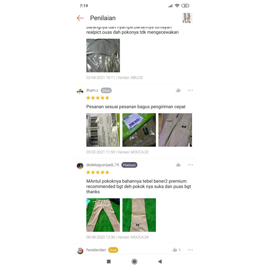Screen dimensions: 269x269
Task: Open fwoelandari profile avatar
Action: pos(80,251)
